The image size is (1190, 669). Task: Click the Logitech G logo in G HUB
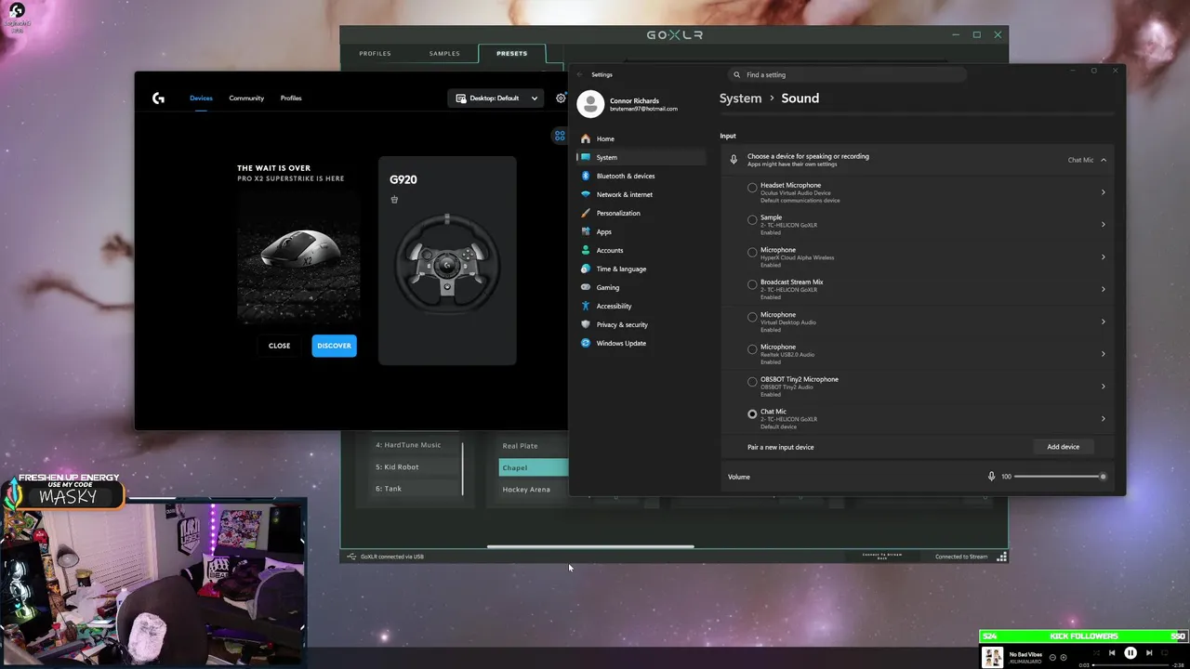[x=158, y=98]
